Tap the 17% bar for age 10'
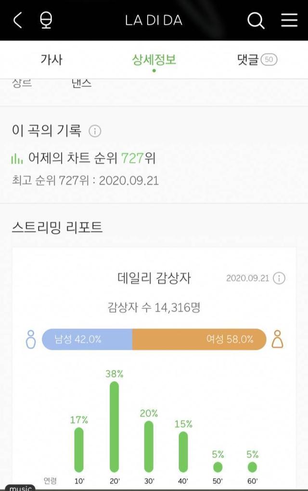This screenshot has height=491, width=308. coord(79,450)
